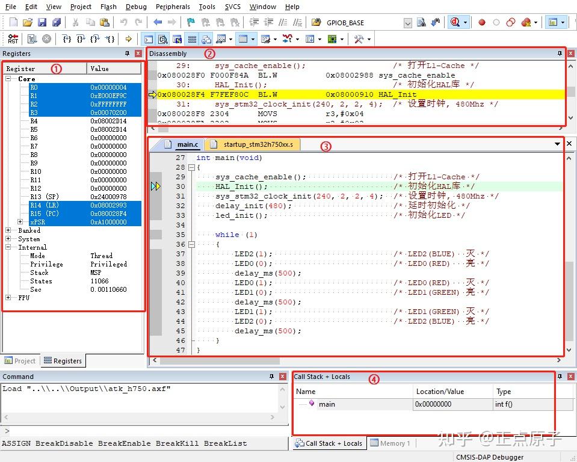Toggle the Command Window toolbar button
Viewport: 577px width, 462px height.
click(148, 39)
